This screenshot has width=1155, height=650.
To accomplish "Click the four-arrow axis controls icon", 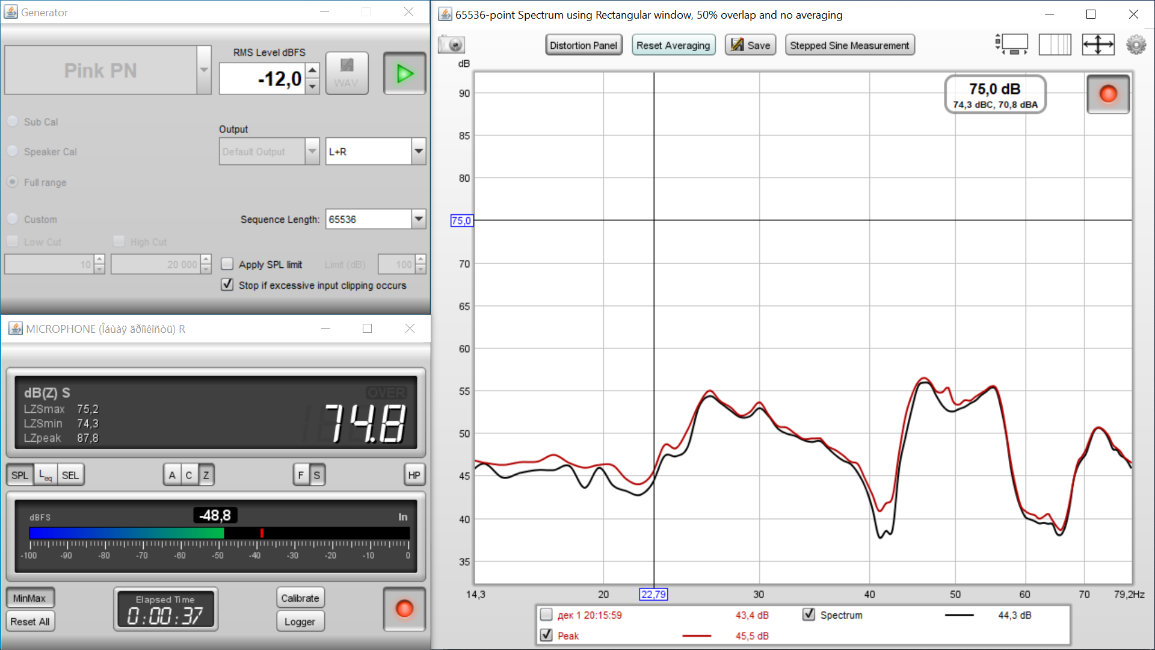I will coord(1097,45).
